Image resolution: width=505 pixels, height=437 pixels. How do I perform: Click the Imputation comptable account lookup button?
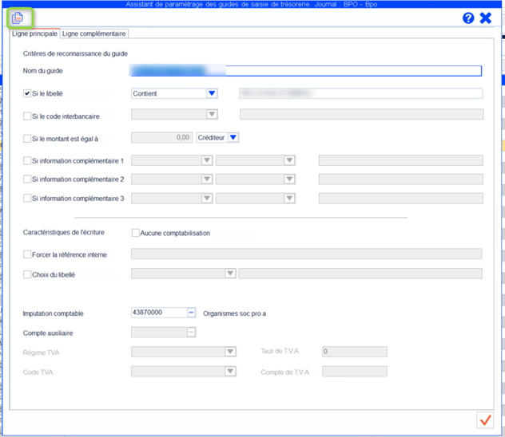pyautogui.click(x=192, y=313)
